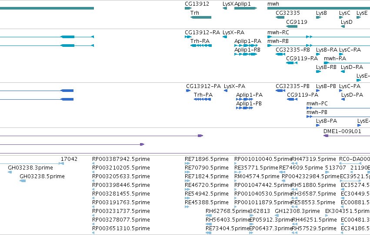Select the LysX-RA transcript label

coord(233,33)
